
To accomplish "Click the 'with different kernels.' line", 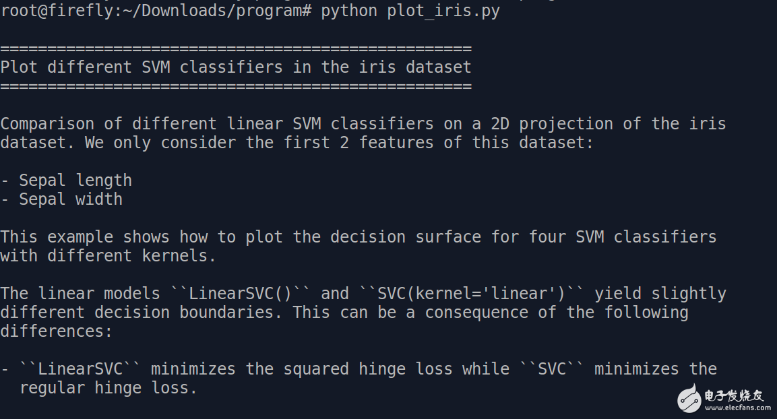I will (108, 256).
